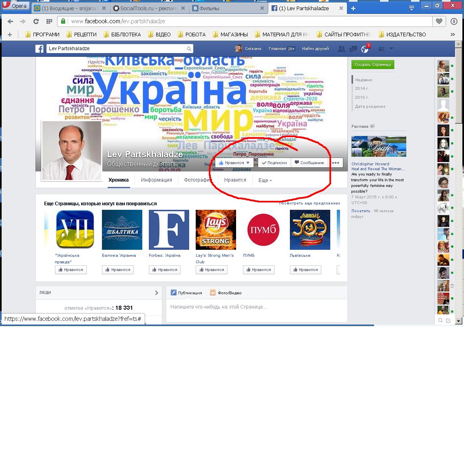The image size is (464, 449).
Task: Click the Напишите что-нибудь post field
Action: click(256, 310)
